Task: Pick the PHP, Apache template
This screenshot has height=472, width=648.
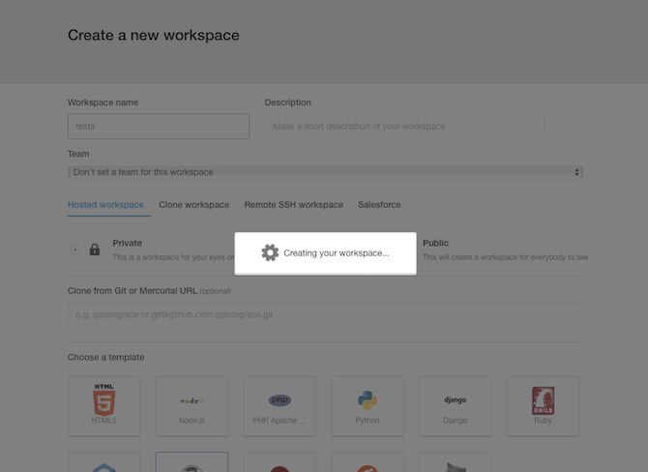Action: coord(280,406)
